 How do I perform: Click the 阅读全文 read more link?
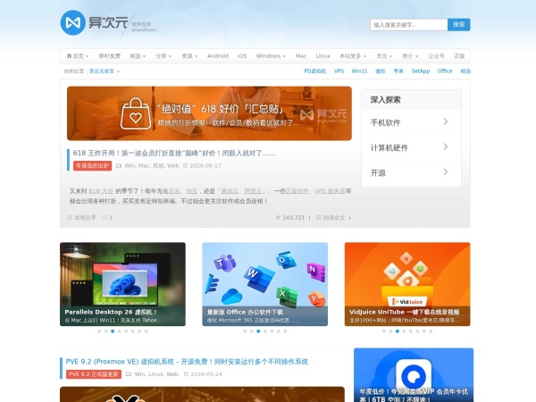click(333, 217)
